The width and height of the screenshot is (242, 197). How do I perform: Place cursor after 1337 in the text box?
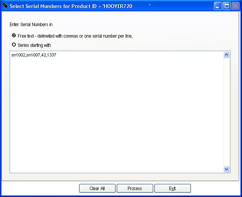coord(57,55)
